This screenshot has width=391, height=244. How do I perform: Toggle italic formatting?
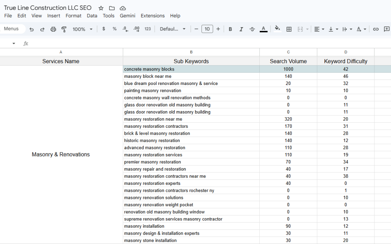click(x=241, y=29)
